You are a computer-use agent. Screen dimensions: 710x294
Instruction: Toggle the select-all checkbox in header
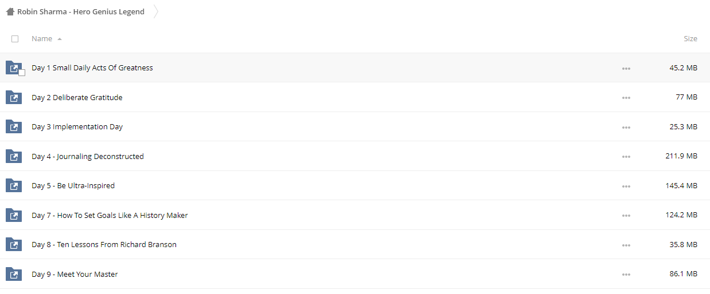(15, 39)
